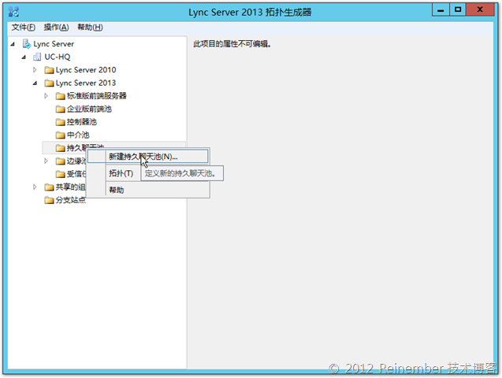Click the 中介池 folder icon
This screenshot has height=378, width=502.
click(x=60, y=135)
